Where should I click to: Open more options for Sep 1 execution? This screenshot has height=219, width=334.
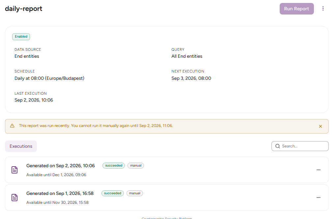coord(319,198)
